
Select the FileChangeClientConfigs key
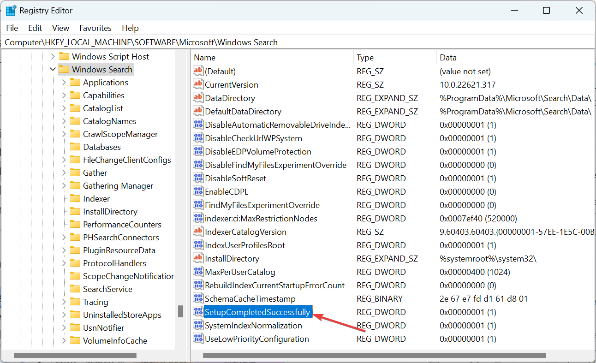127,160
